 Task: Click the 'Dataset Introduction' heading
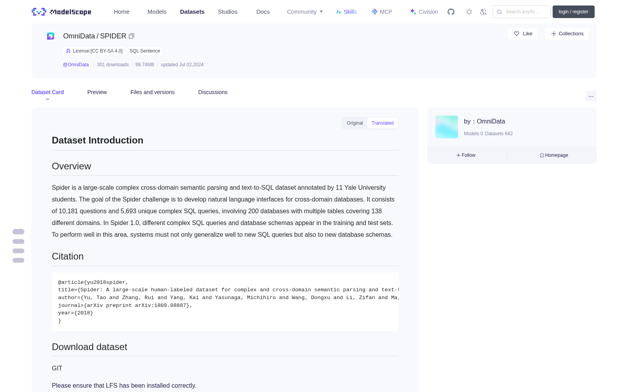pyautogui.click(x=97, y=140)
